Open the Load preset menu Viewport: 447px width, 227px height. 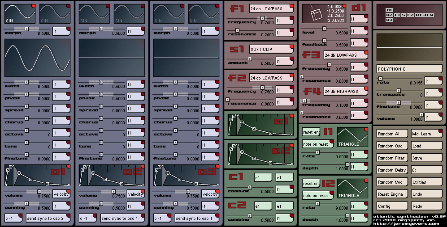click(x=427, y=146)
